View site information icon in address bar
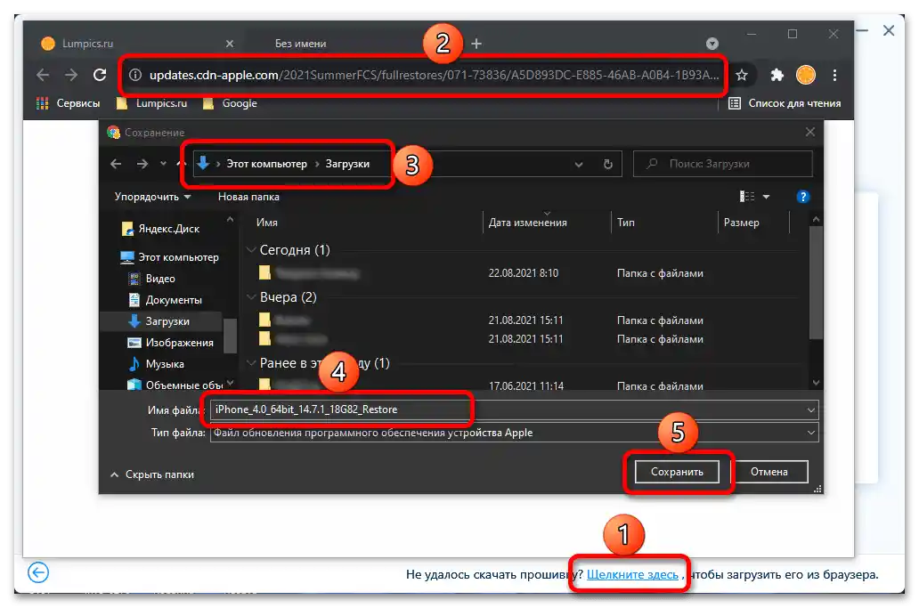 tap(135, 75)
